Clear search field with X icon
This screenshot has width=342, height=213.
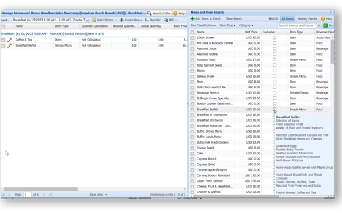tap(318, 25)
